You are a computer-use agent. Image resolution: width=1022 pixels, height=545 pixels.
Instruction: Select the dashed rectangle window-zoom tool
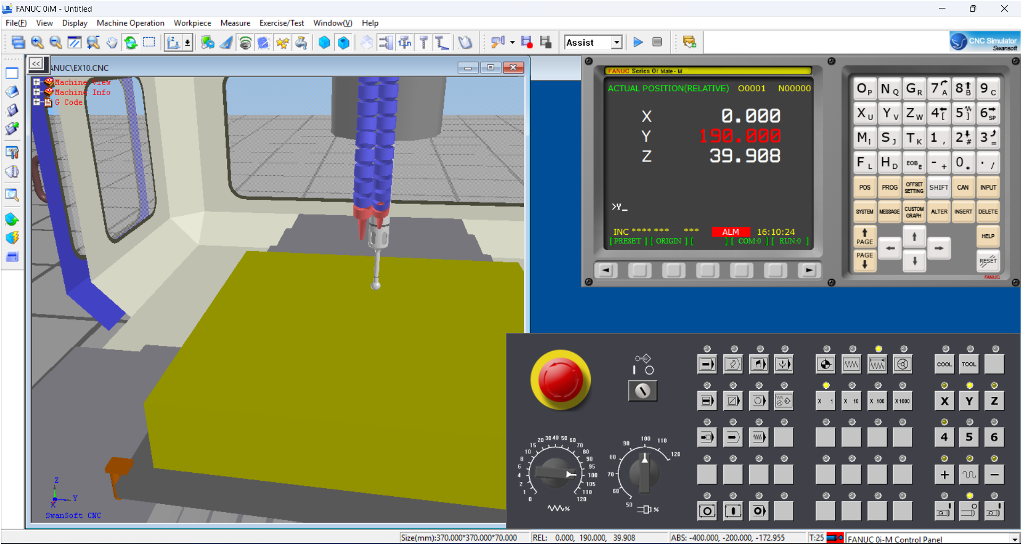149,42
